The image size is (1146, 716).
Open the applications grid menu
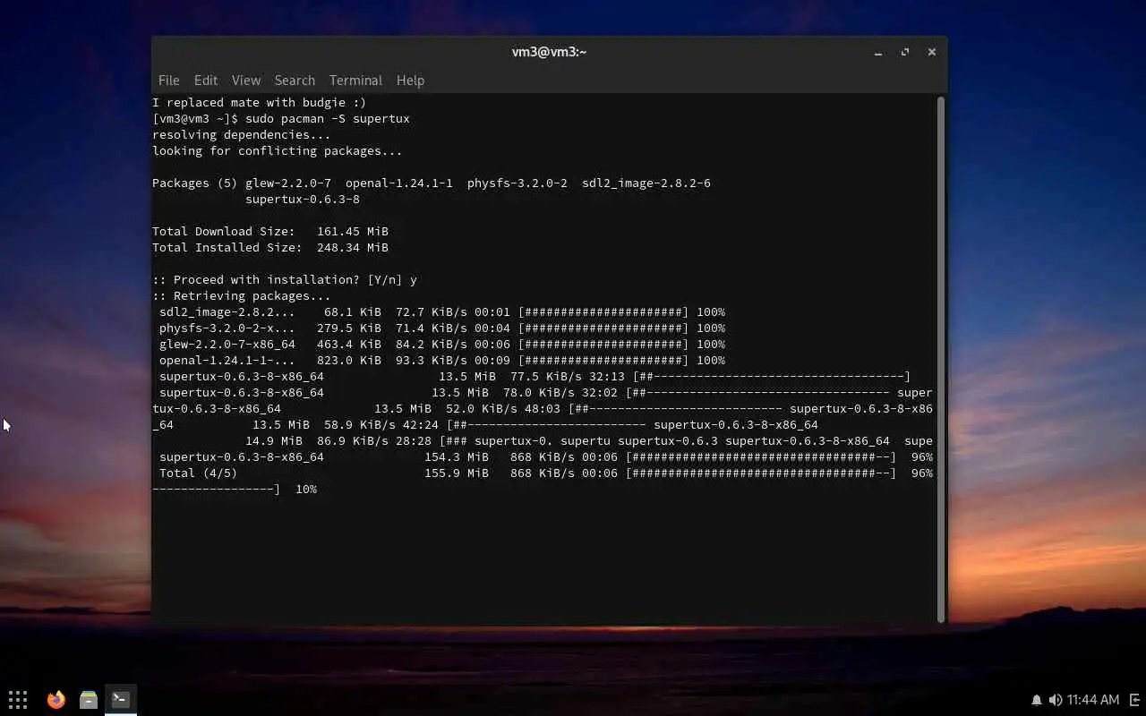pos(18,700)
